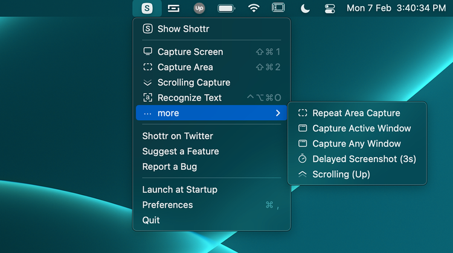Choose Repeat Area Capture
Image resolution: width=453 pixels, height=253 pixels.
[x=357, y=113]
